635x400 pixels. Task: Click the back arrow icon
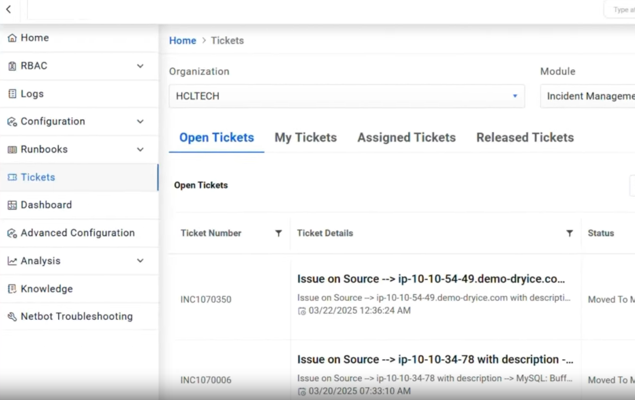[x=8, y=9]
